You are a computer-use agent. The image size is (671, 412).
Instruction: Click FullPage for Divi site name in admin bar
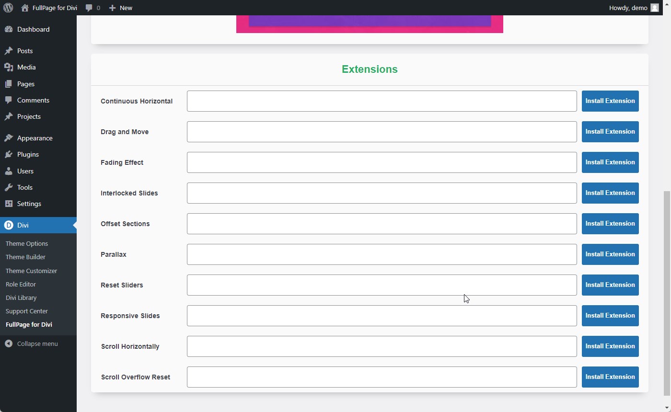(55, 8)
